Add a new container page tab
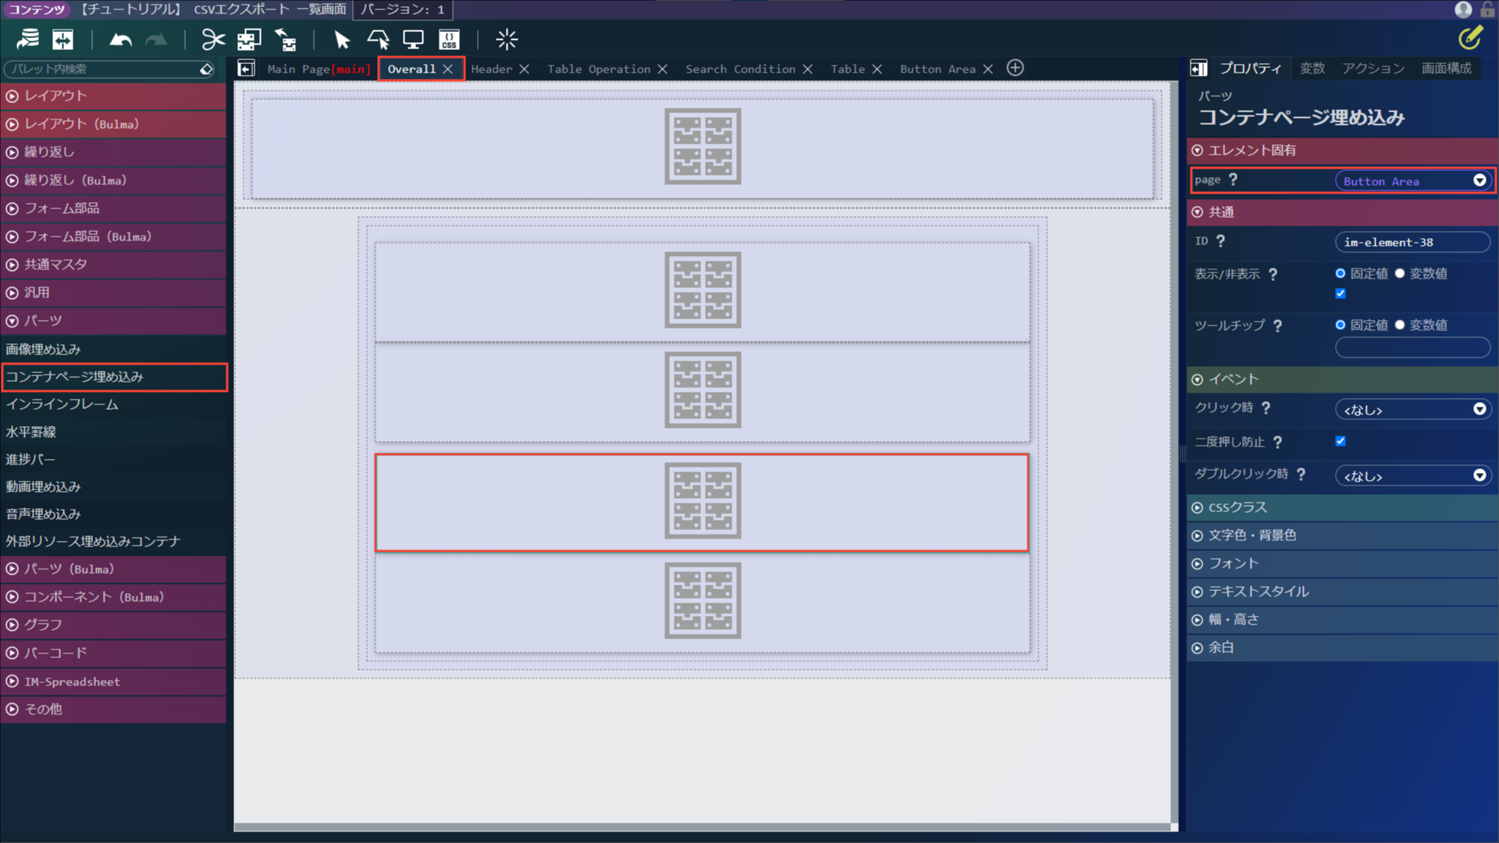Screen dimensions: 1499x843 (x=1015, y=68)
